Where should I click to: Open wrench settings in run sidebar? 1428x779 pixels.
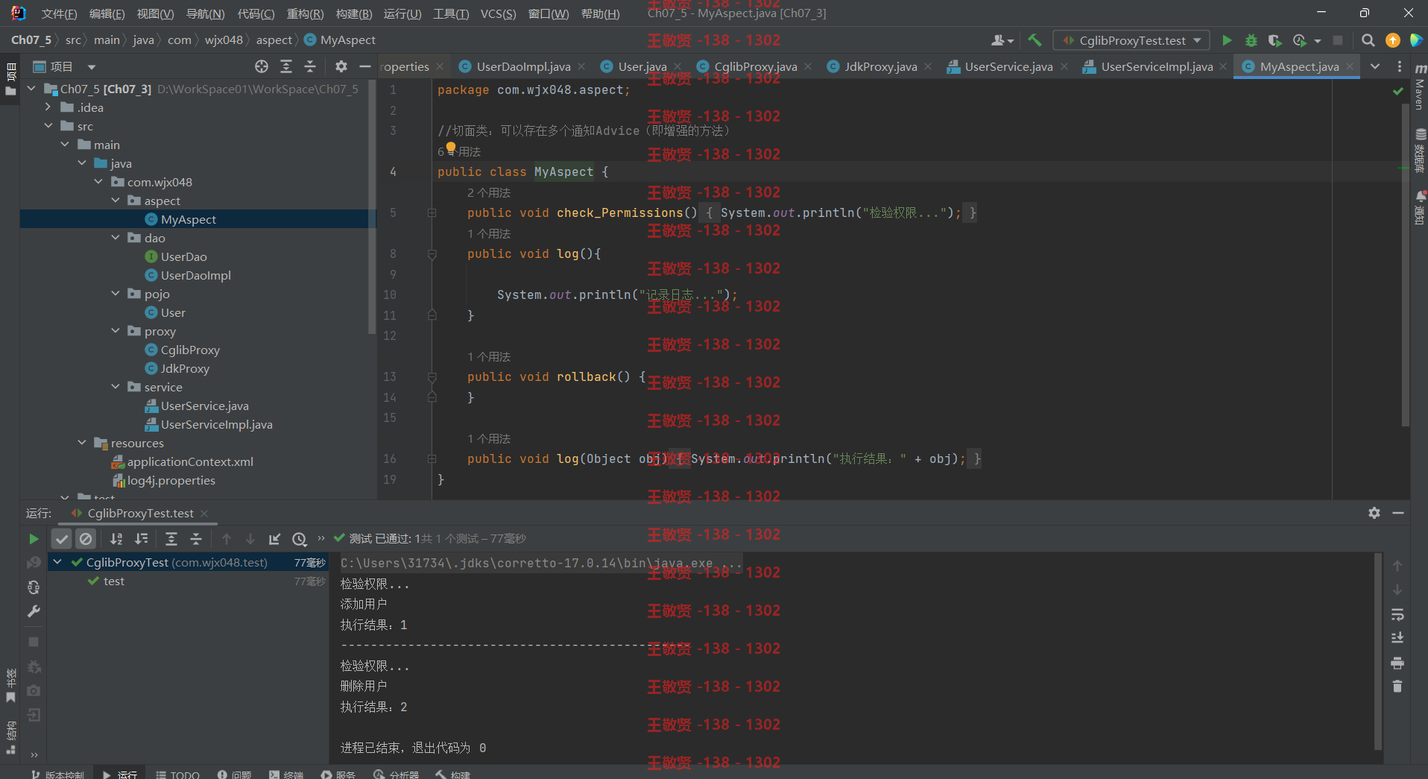[34, 611]
